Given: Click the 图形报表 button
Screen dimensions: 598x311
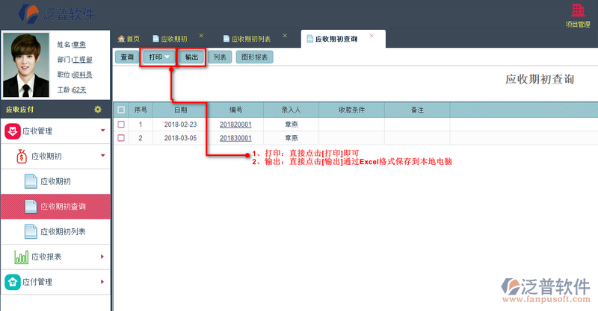Looking at the screenshot, I should point(255,57).
